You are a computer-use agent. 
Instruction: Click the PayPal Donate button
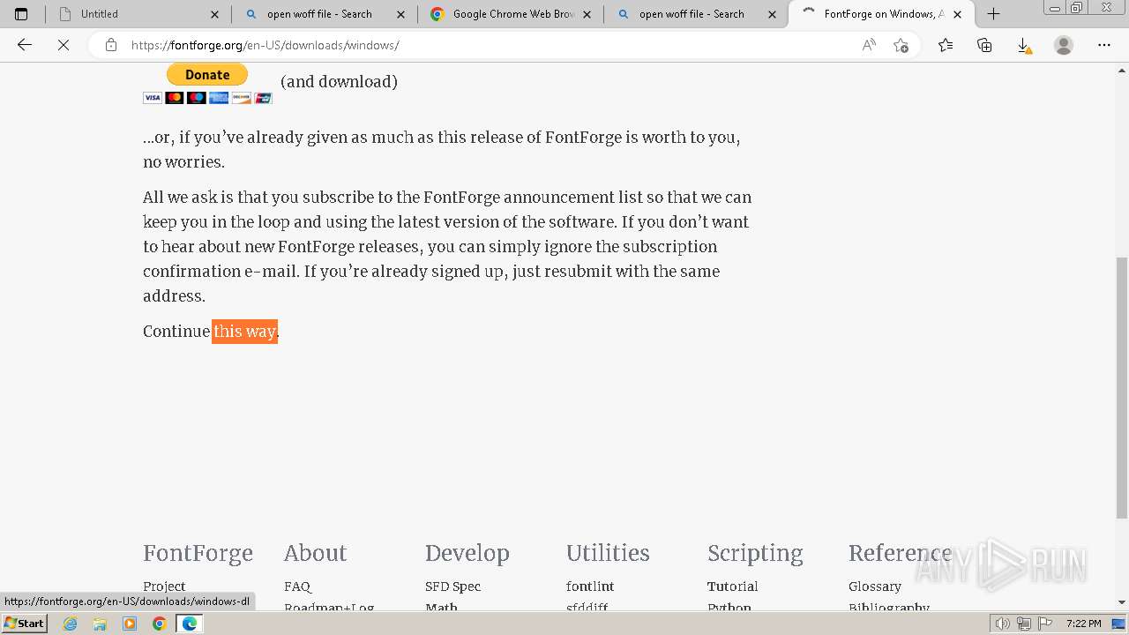click(207, 75)
